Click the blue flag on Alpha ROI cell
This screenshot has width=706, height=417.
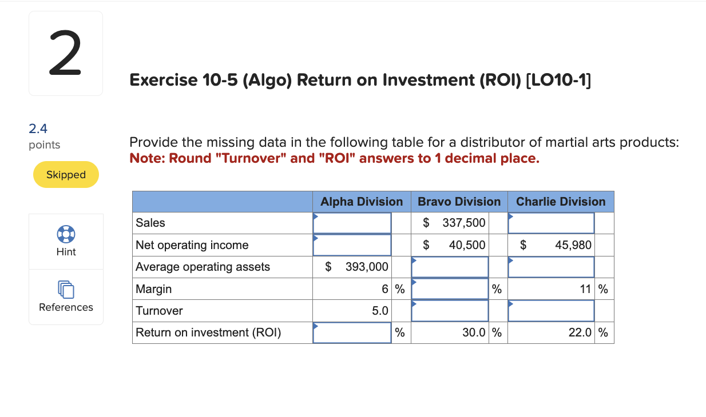pos(315,327)
